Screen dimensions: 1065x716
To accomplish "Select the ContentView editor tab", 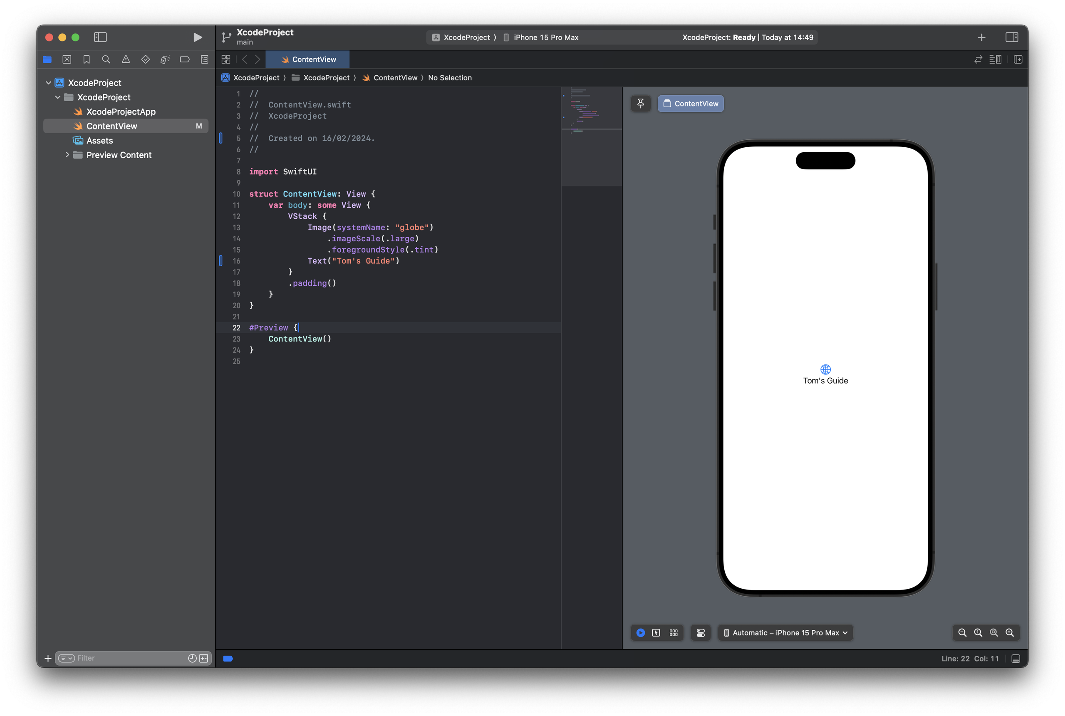I will tap(307, 59).
